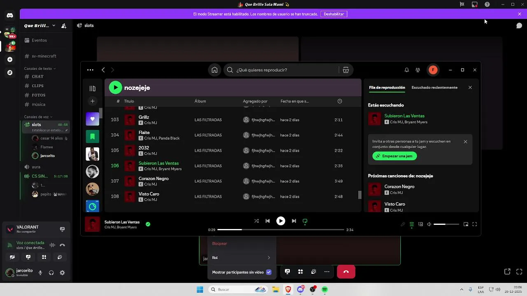Open Spotify from the Windows taskbar

click(324, 289)
